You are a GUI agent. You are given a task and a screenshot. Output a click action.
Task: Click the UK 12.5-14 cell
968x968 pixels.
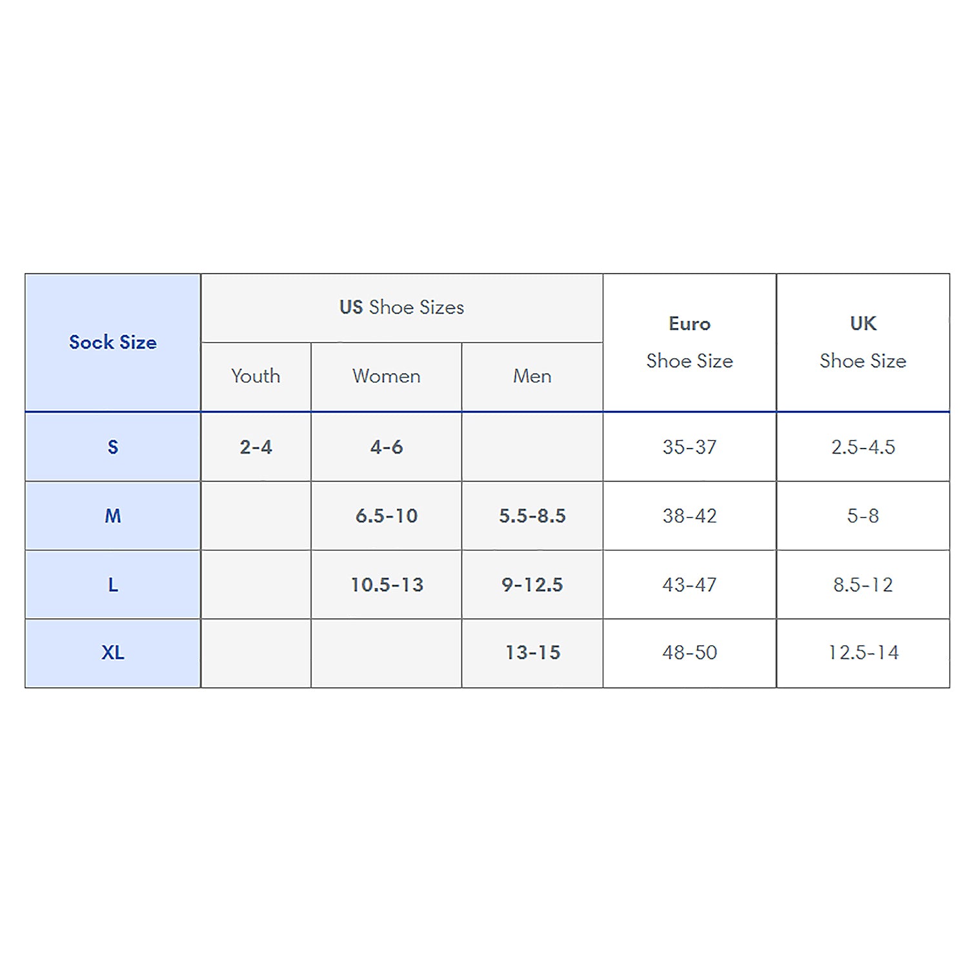pos(863,653)
